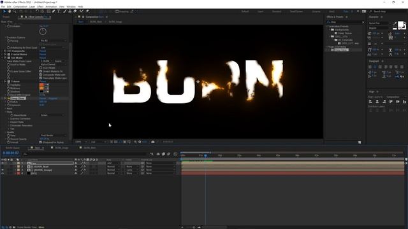This screenshot has height=229, width=408.
Task: Open viewer resolution Full dropdown
Action: (x=98, y=142)
